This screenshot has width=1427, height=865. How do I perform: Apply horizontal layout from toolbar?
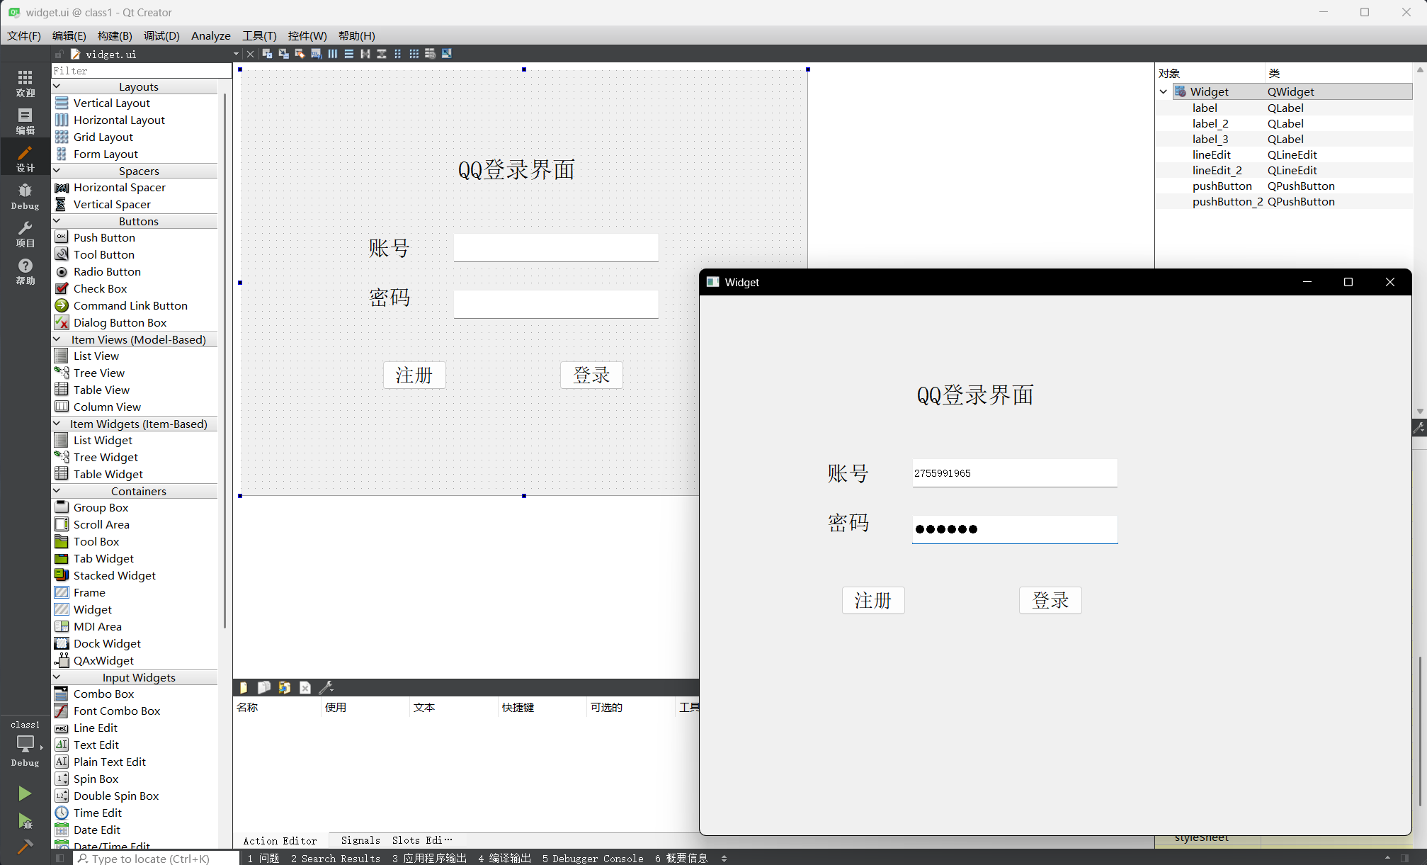click(332, 54)
